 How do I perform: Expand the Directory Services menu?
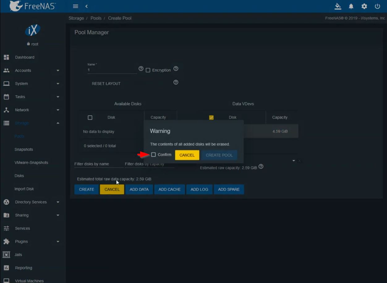tap(31, 202)
